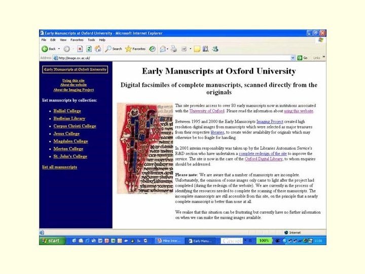
Task: Click the Early Manuscripts sidebar banner
Action: coord(75,70)
